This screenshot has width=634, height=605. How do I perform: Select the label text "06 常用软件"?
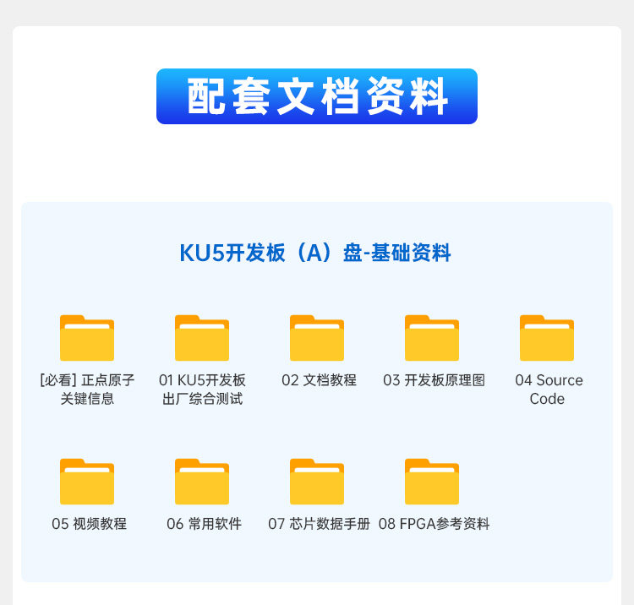[x=204, y=524]
